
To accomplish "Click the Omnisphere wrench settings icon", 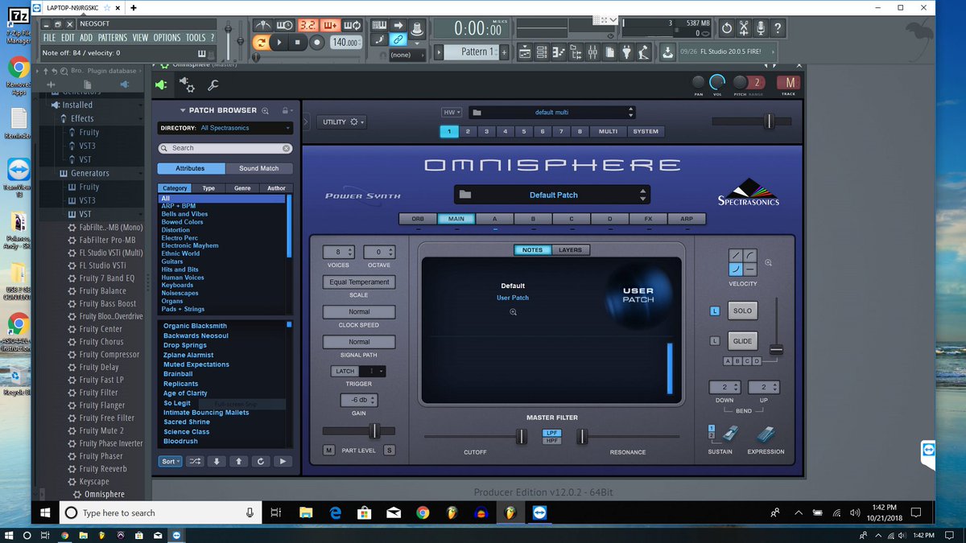I will [x=213, y=84].
